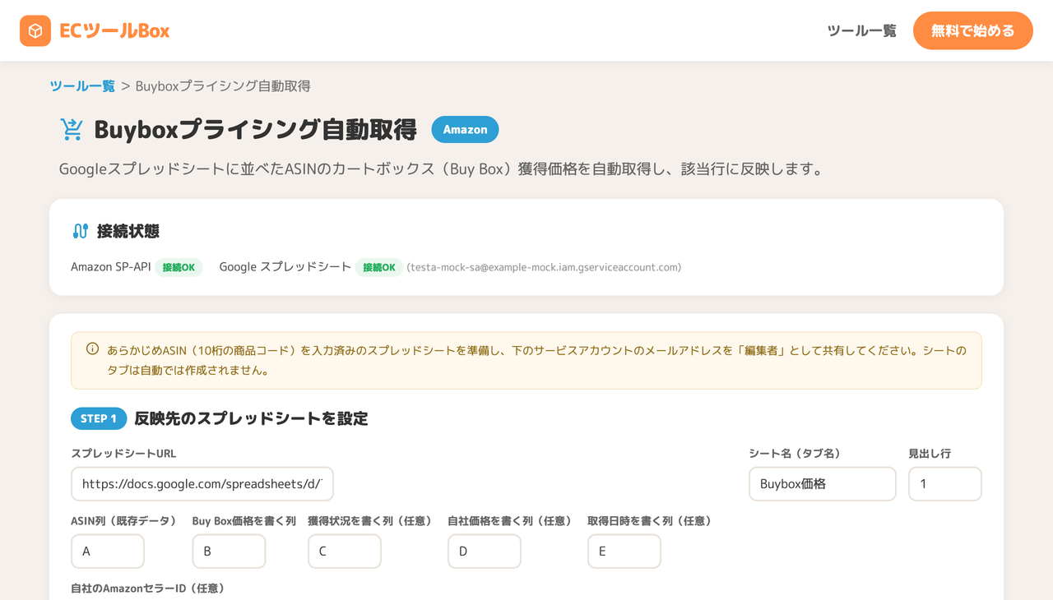Click the ECツールBox brand name
Image resolution: width=1053 pixels, height=600 pixels.
pos(115,31)
